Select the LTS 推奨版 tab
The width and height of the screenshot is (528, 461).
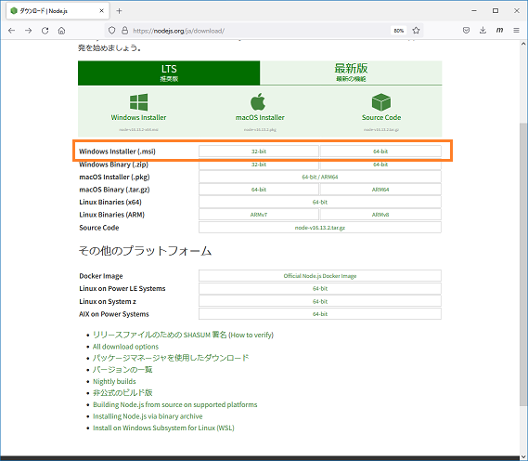[x=169, y=72]
